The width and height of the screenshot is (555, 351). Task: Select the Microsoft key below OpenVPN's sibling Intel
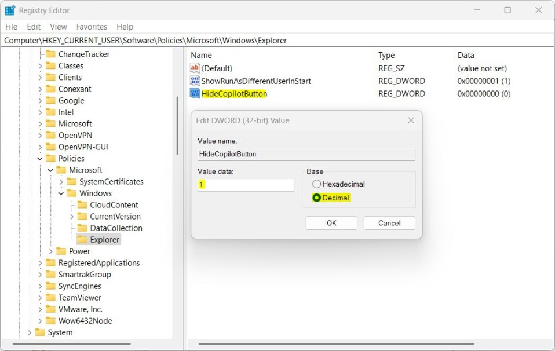75,124
